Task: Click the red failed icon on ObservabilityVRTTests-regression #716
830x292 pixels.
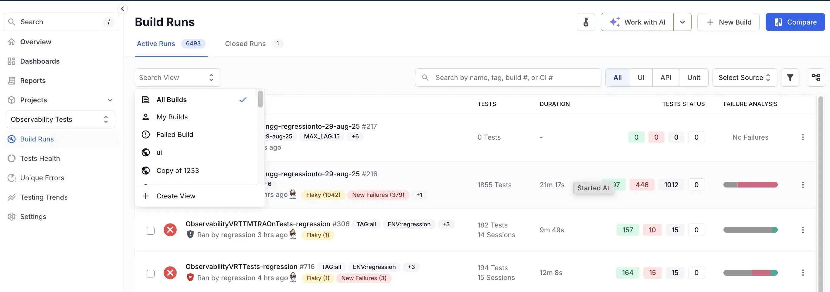Action: coord(170,273)
